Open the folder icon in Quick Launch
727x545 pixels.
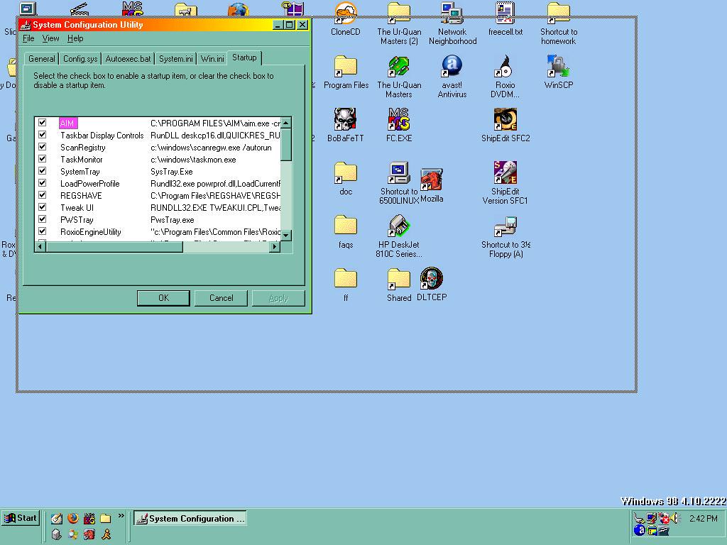click(105, 518)
